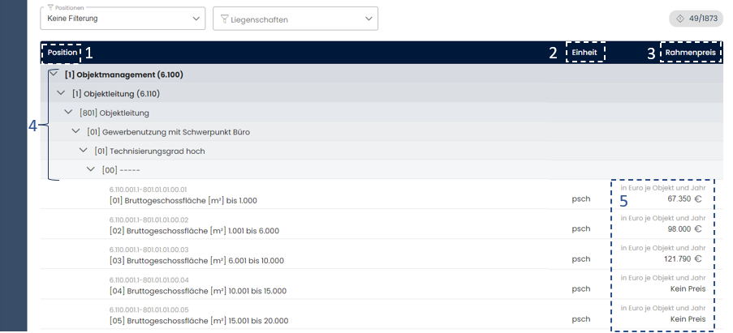Image resolution: width=733 pixels, height=333 pixels.
Task: Collapse the [801] Objektleitung node chevron
Action: coord(69,112)
